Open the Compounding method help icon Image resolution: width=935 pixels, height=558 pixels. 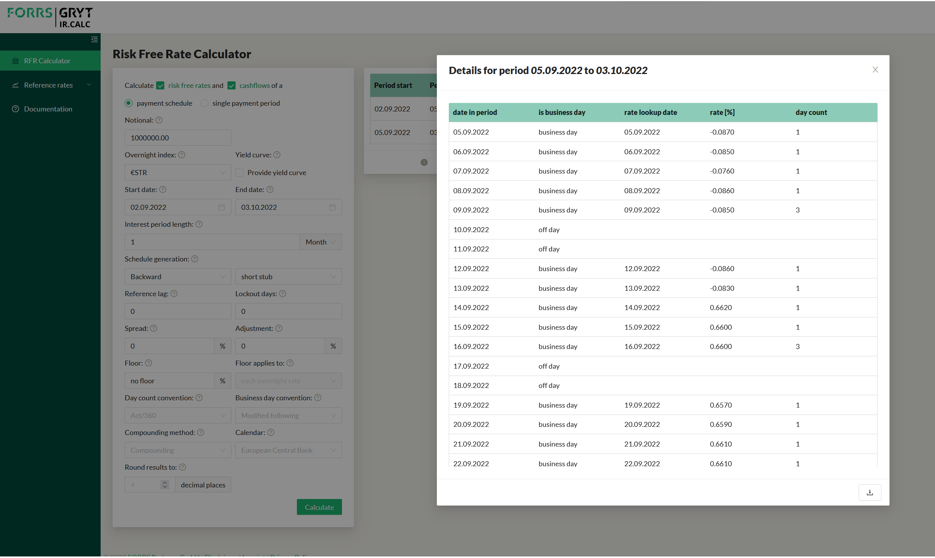click(x=200, y=432)
